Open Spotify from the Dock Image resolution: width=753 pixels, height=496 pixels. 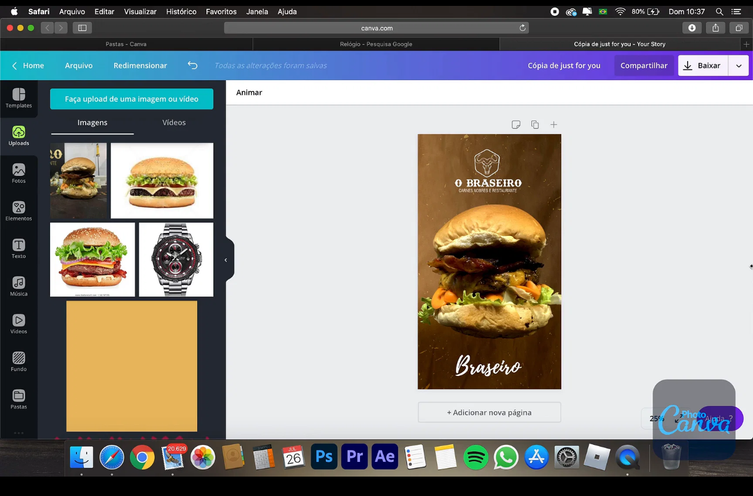pyautogui.click(x=476, y=457)
